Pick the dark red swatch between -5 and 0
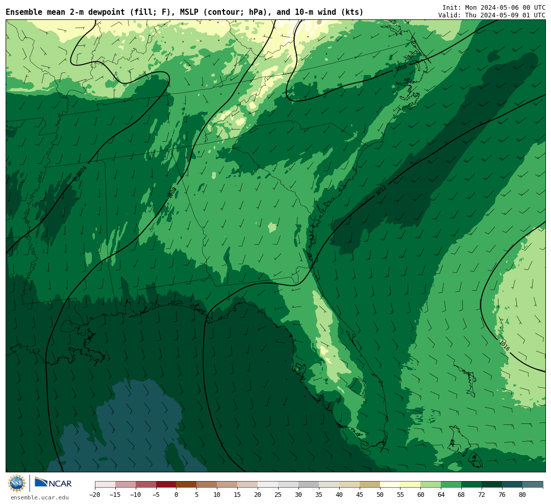551x504 pixels. pyautogui.click(x=166, y=485)
